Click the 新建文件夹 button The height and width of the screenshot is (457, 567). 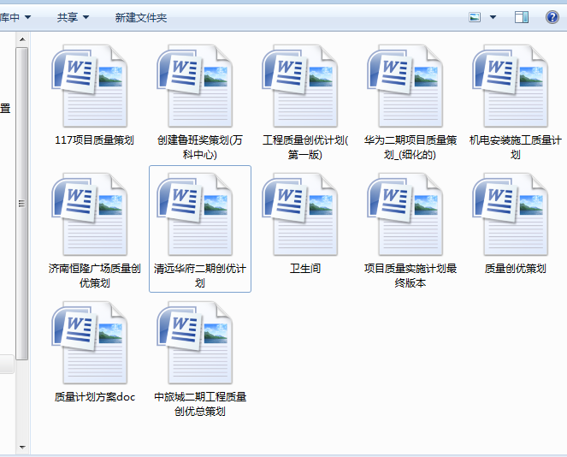pos(141,17)
